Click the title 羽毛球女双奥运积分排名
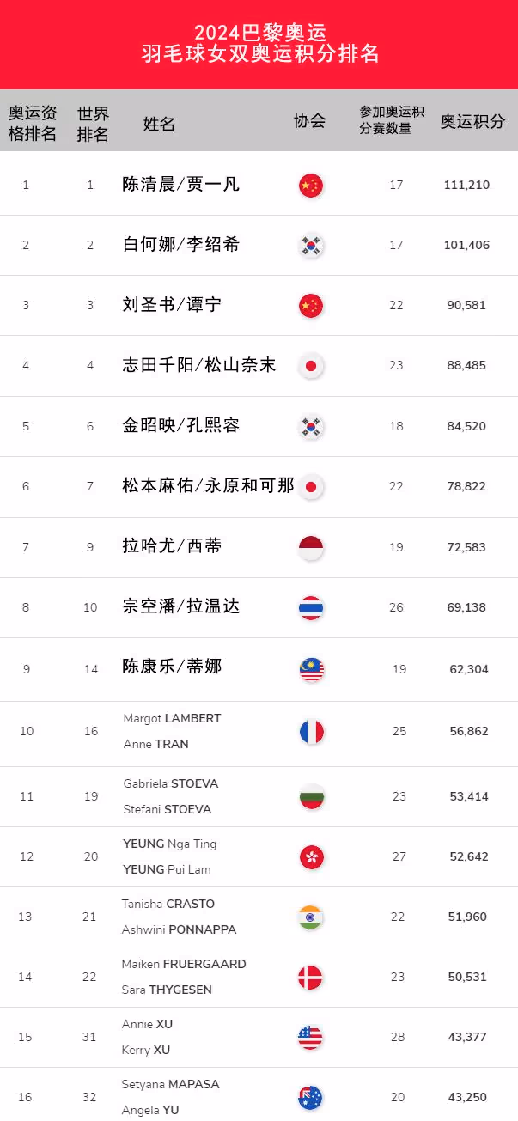This screenshot has width=518, height=1121. pos(260,55)
